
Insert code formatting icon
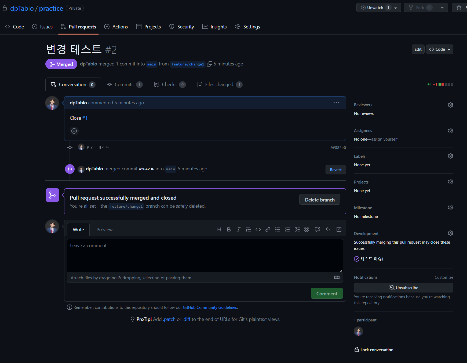pos(258,229)
